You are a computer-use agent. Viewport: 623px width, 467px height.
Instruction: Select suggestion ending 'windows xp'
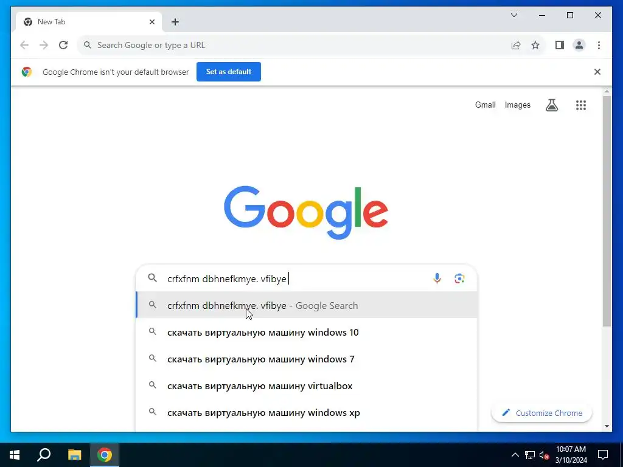tap(307, 413)
